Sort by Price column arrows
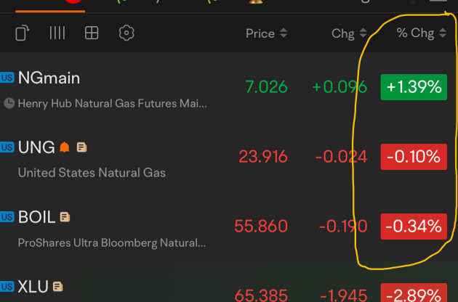 pyautogui.click(x=284, y=33)
